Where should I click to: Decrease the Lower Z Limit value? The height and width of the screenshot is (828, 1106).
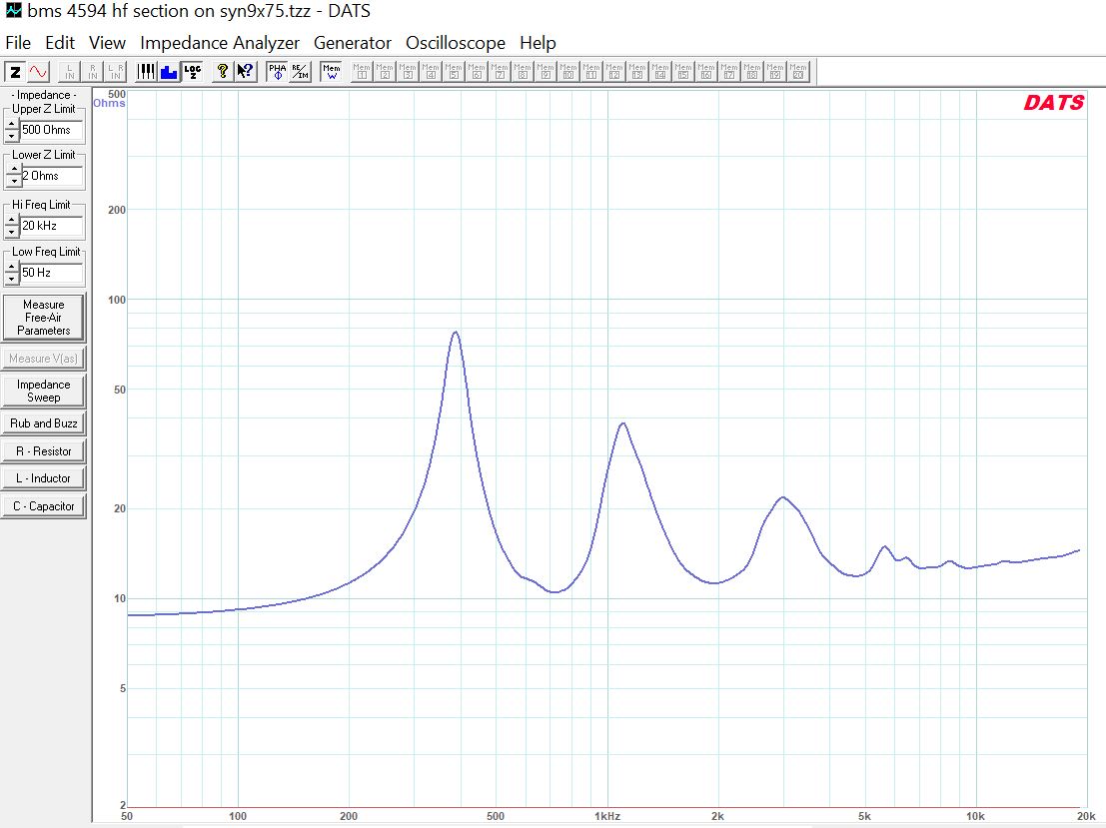click(x=14, y=181)
